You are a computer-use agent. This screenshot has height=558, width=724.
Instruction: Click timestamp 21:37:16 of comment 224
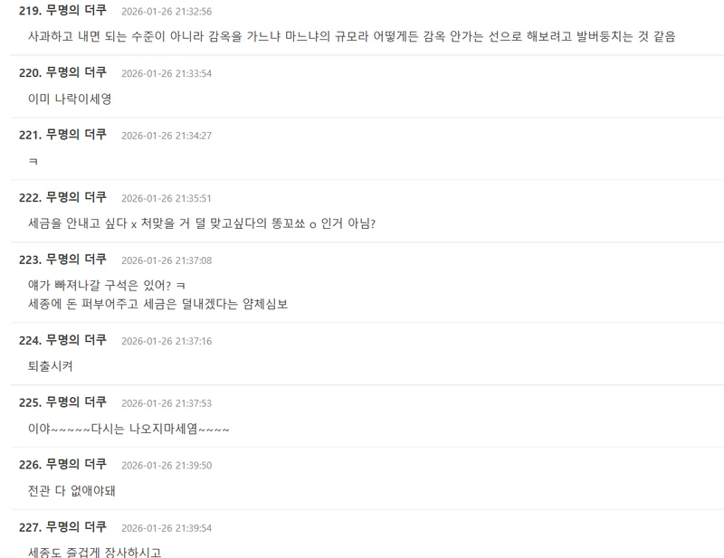tap(167, 341)
